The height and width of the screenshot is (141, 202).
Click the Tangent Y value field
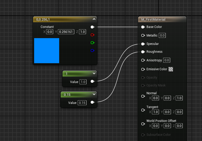tap(167, 112)
